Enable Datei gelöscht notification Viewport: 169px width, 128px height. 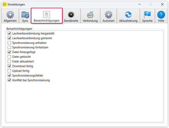pyautogui.click(x=9, y=57)
